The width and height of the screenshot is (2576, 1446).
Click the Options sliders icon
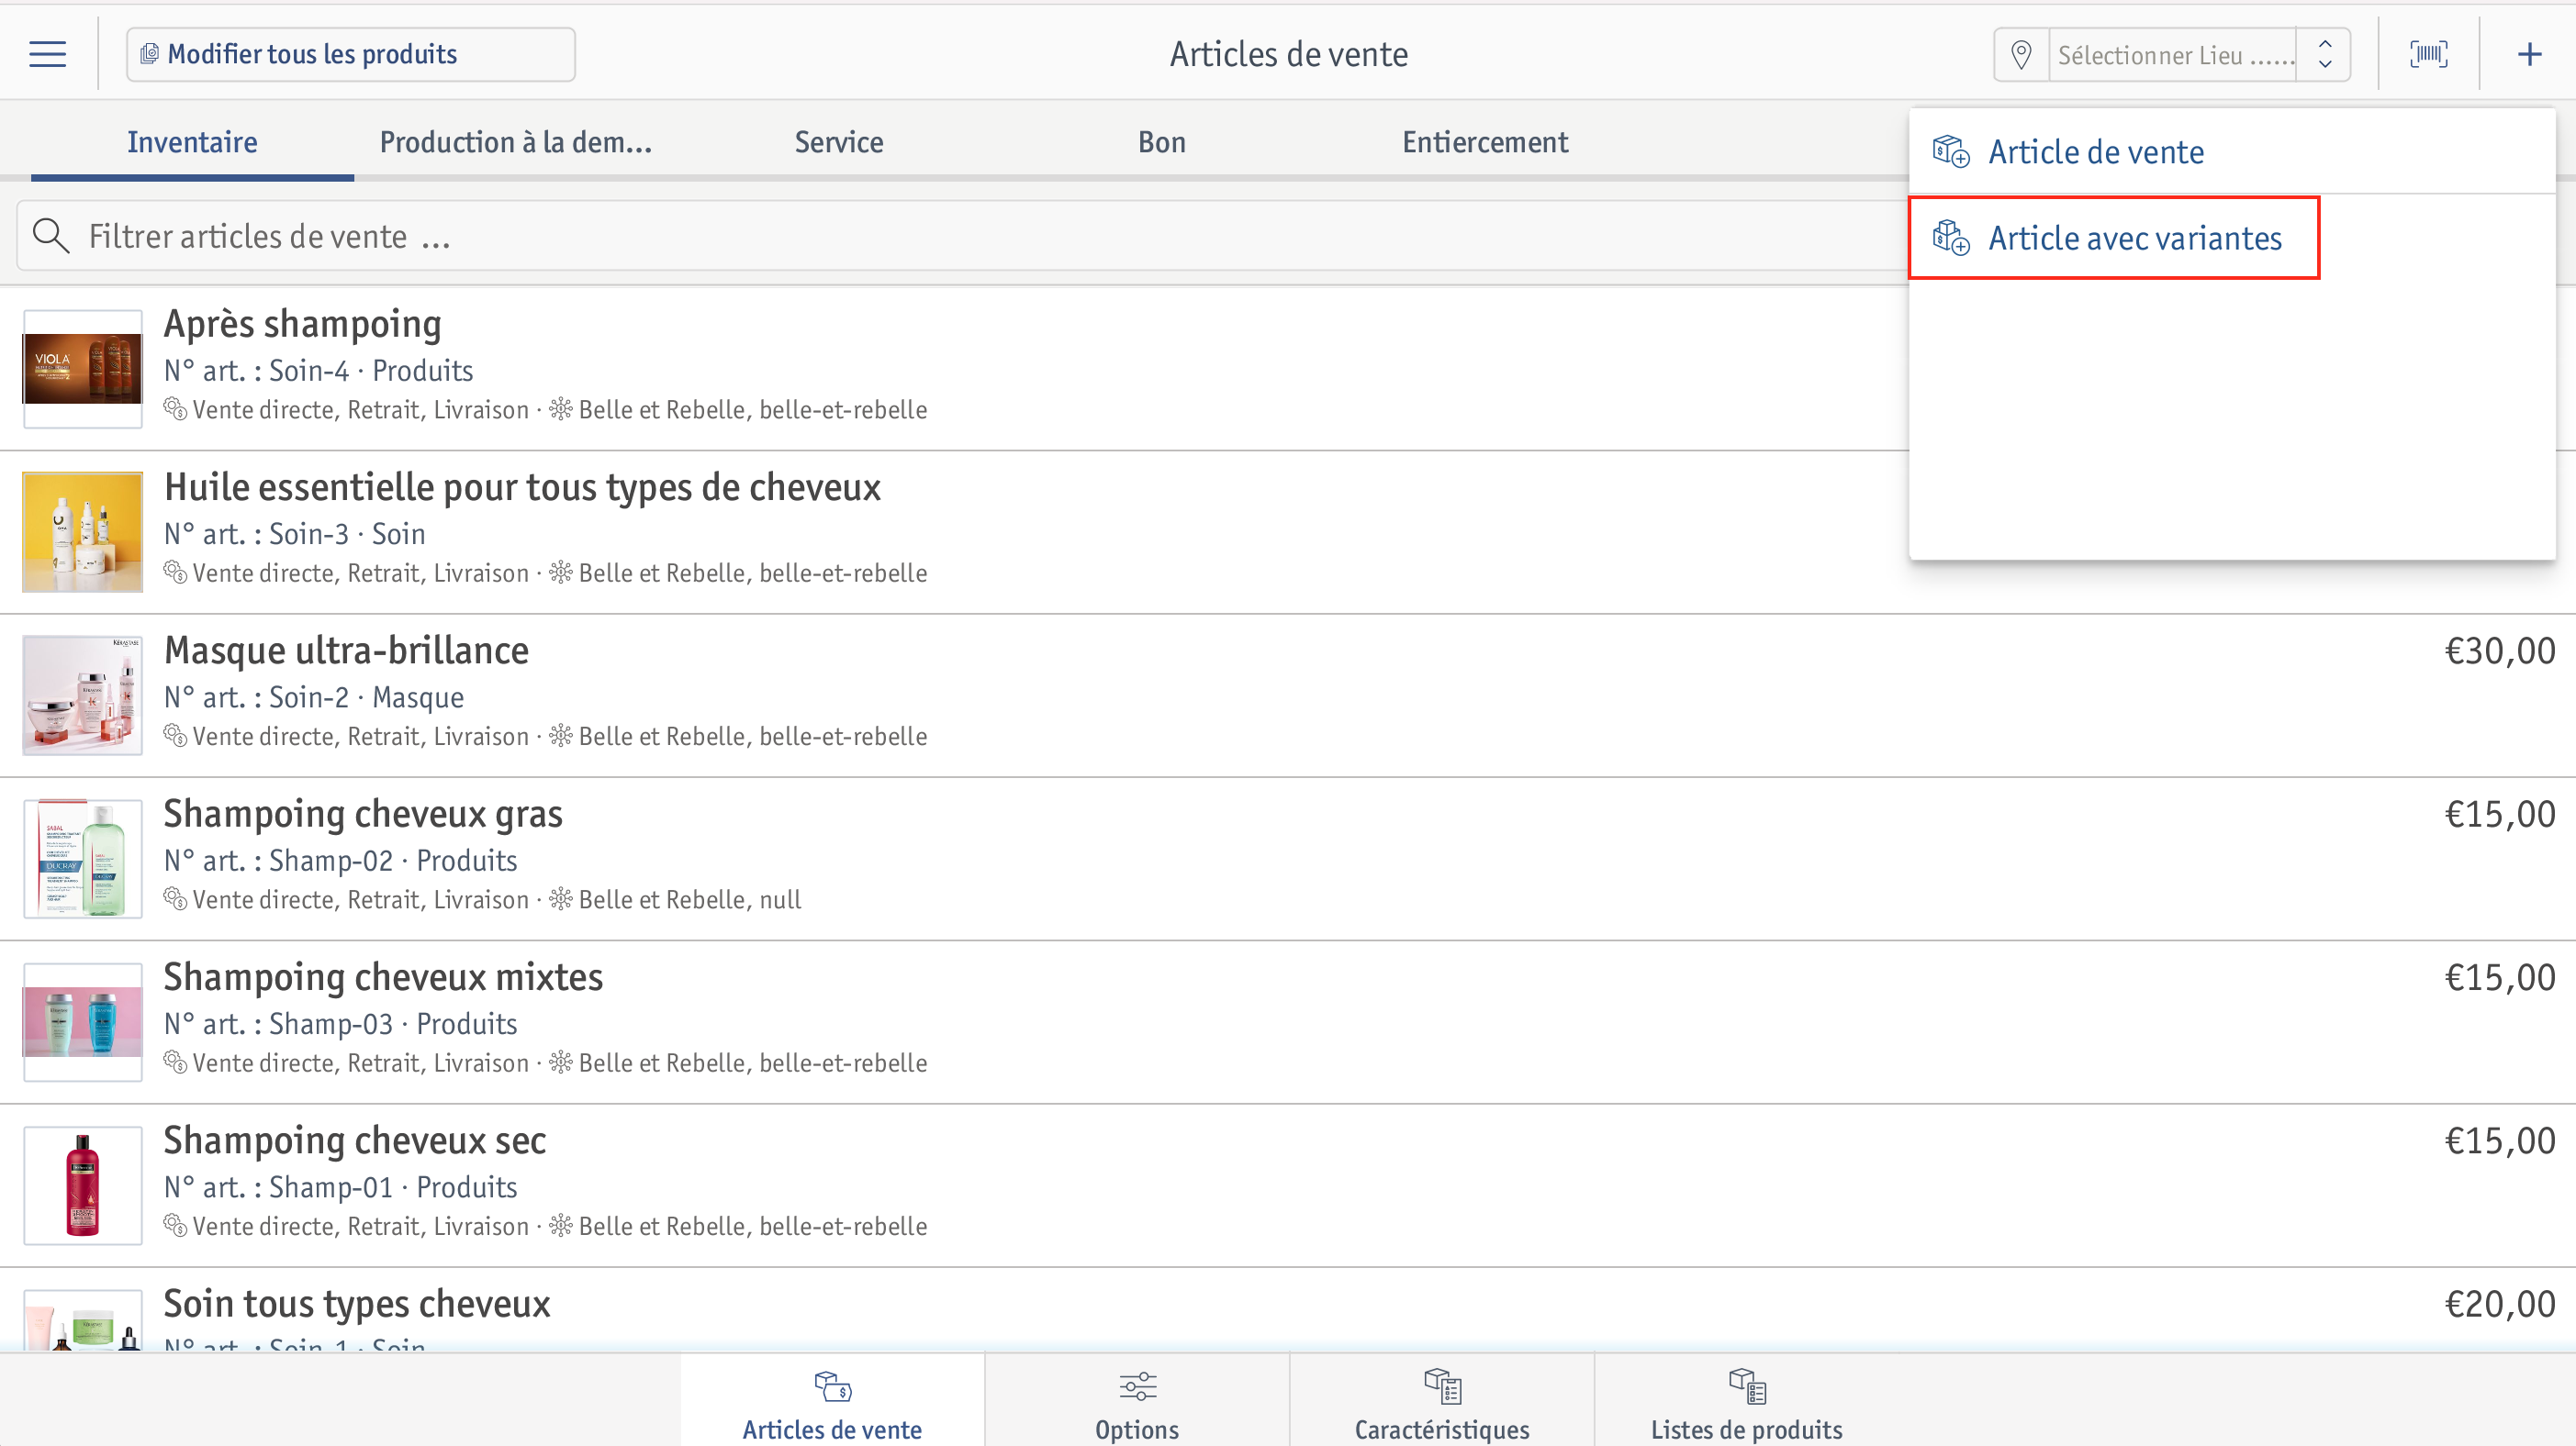[1137, 1386]
